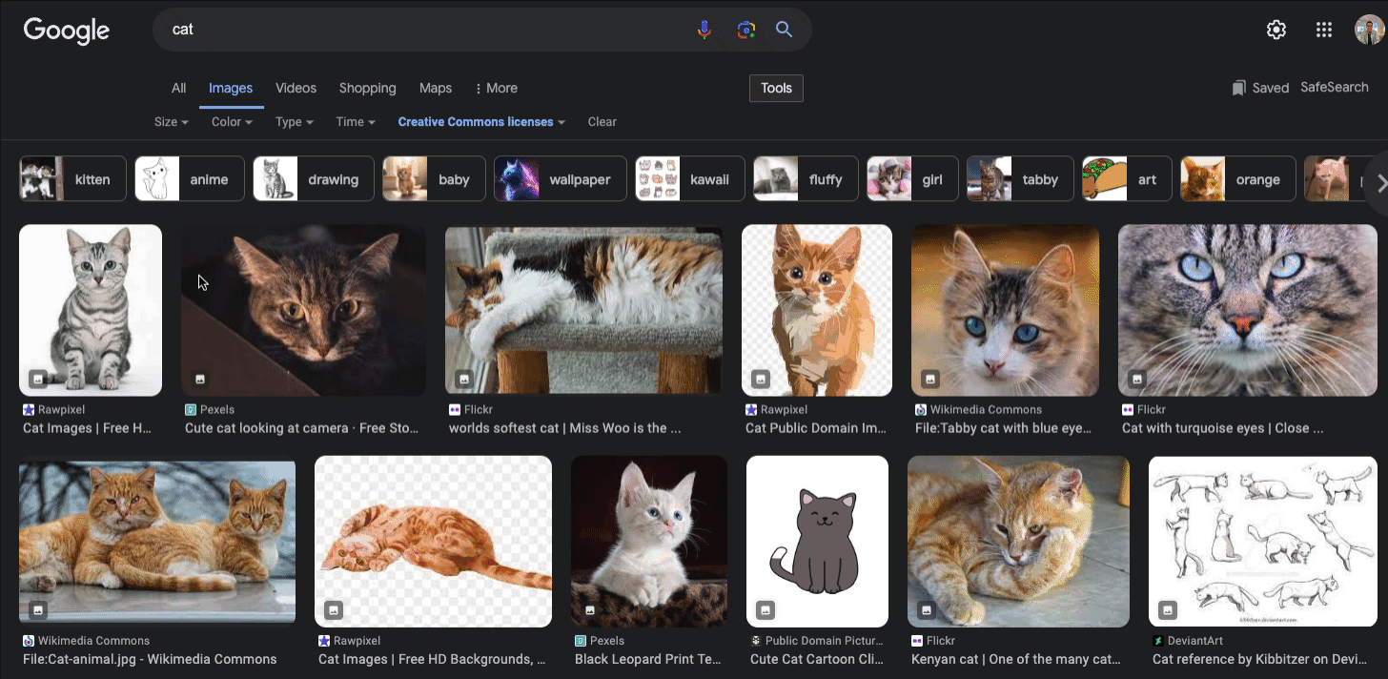
Task: Open the Time filter dropdown
Action: click(x=356, y=122)
